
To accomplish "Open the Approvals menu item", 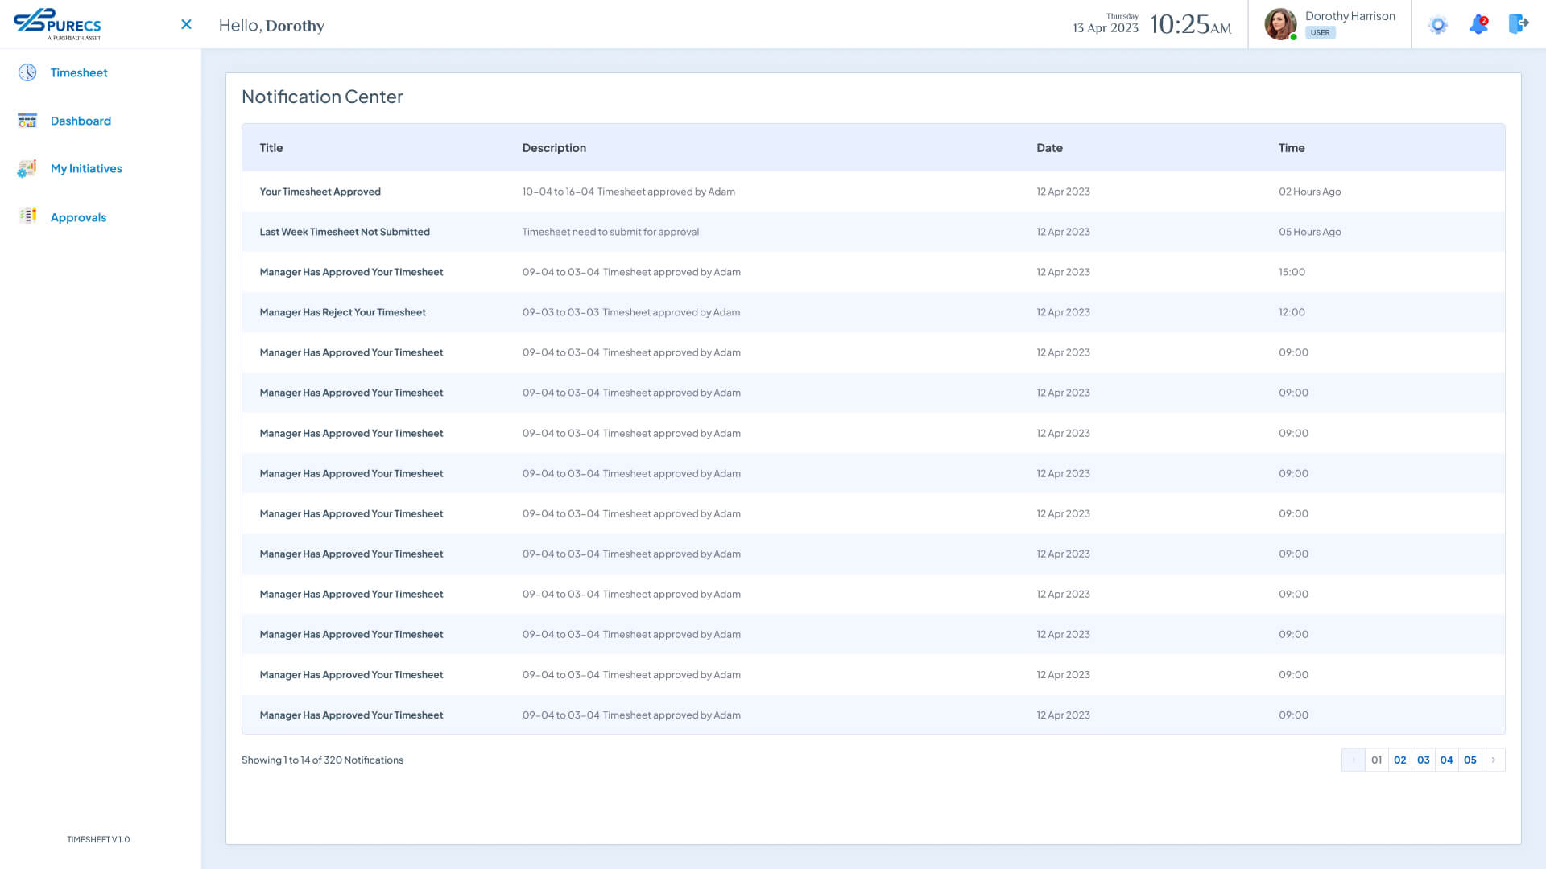I will point(78,217).
